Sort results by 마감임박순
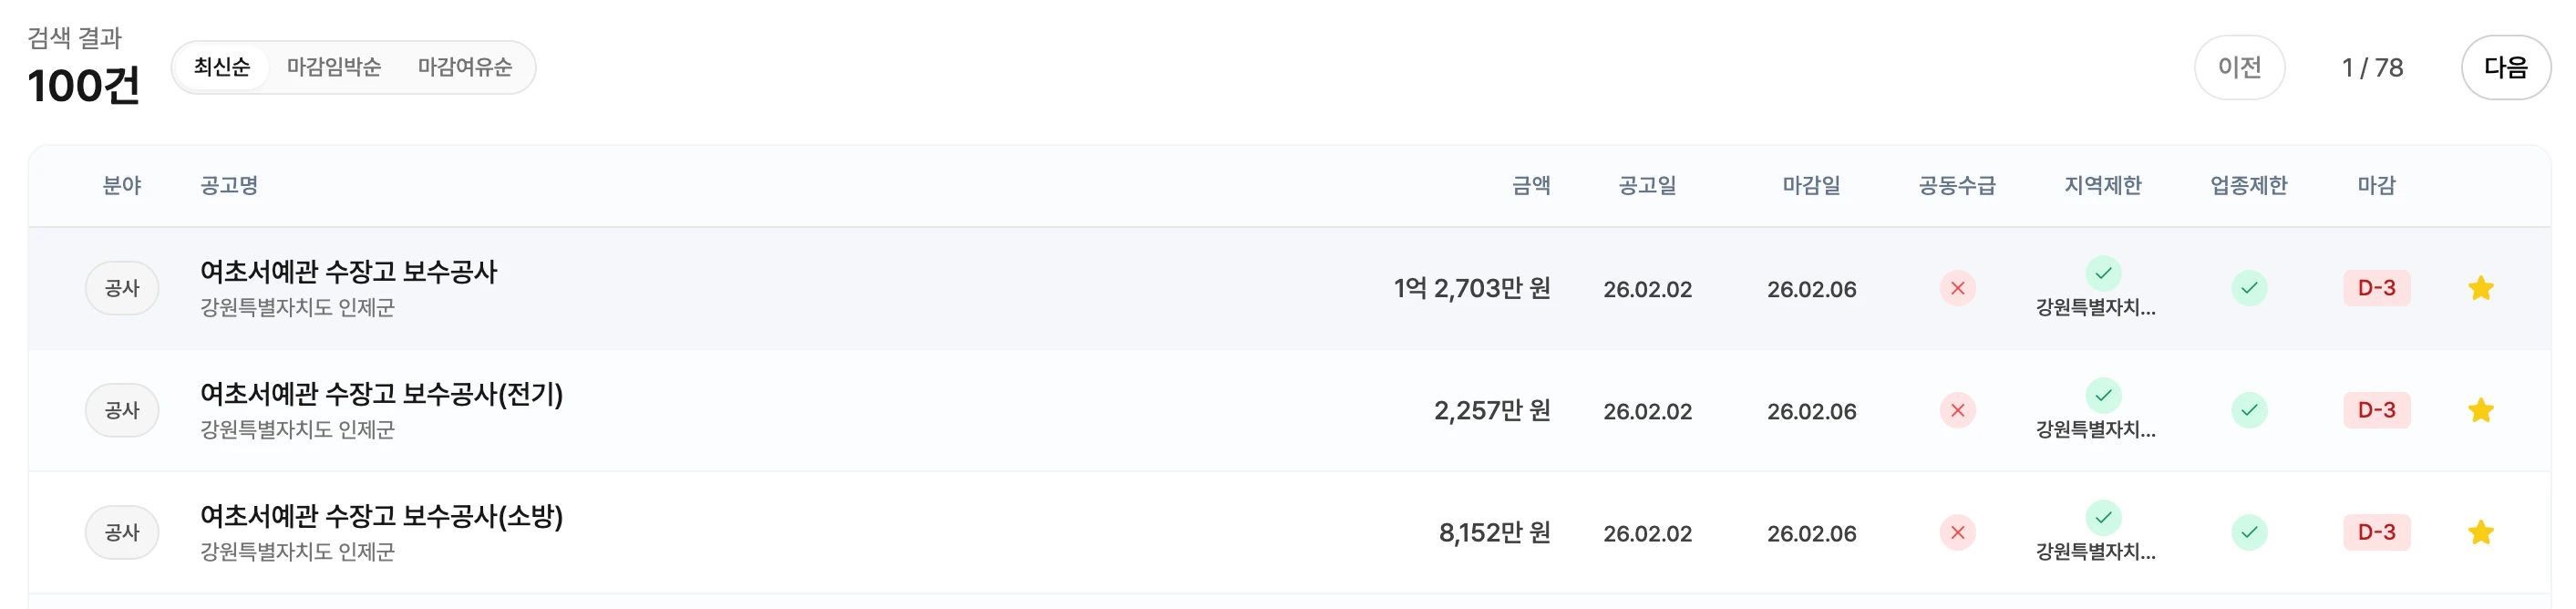2576x609 pixels. [334, 67]
